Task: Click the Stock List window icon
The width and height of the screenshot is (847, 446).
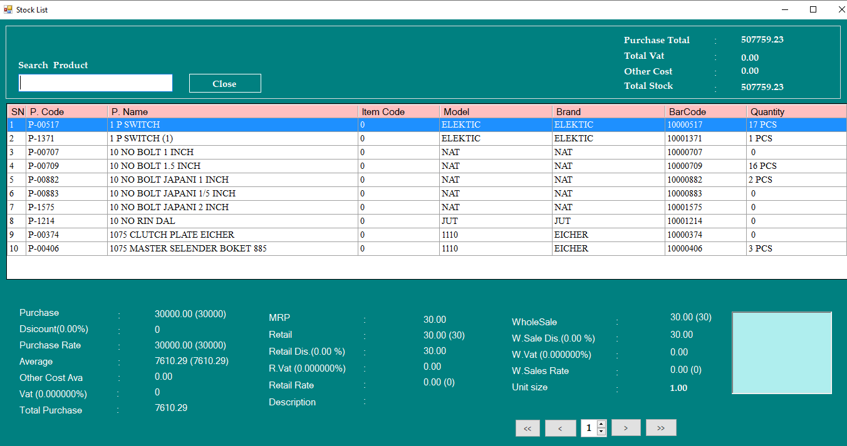Action: coord(8,9)
